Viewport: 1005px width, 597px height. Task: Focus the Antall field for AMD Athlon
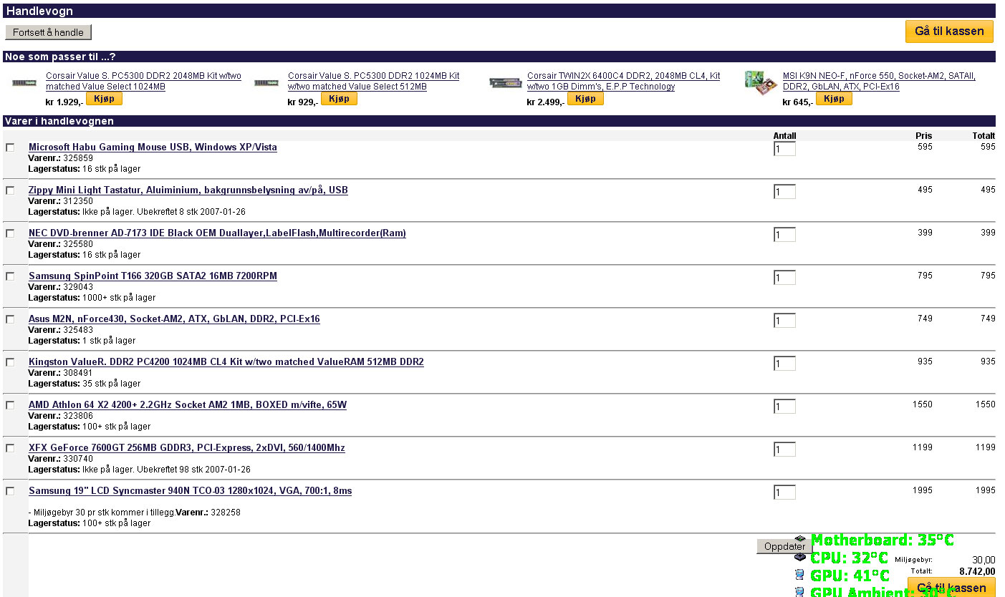(x=784, y=407)
